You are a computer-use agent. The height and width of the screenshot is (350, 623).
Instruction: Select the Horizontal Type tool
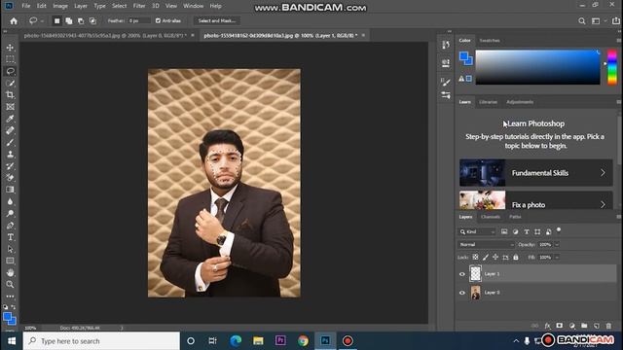11,237
